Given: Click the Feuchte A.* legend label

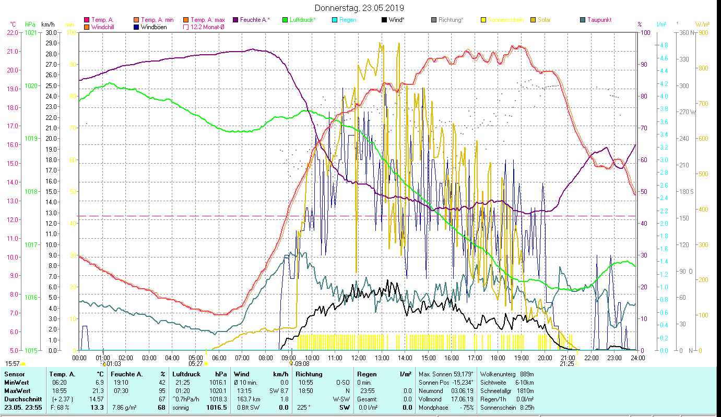Looking at the screenshot, I should tap(255, 20).
